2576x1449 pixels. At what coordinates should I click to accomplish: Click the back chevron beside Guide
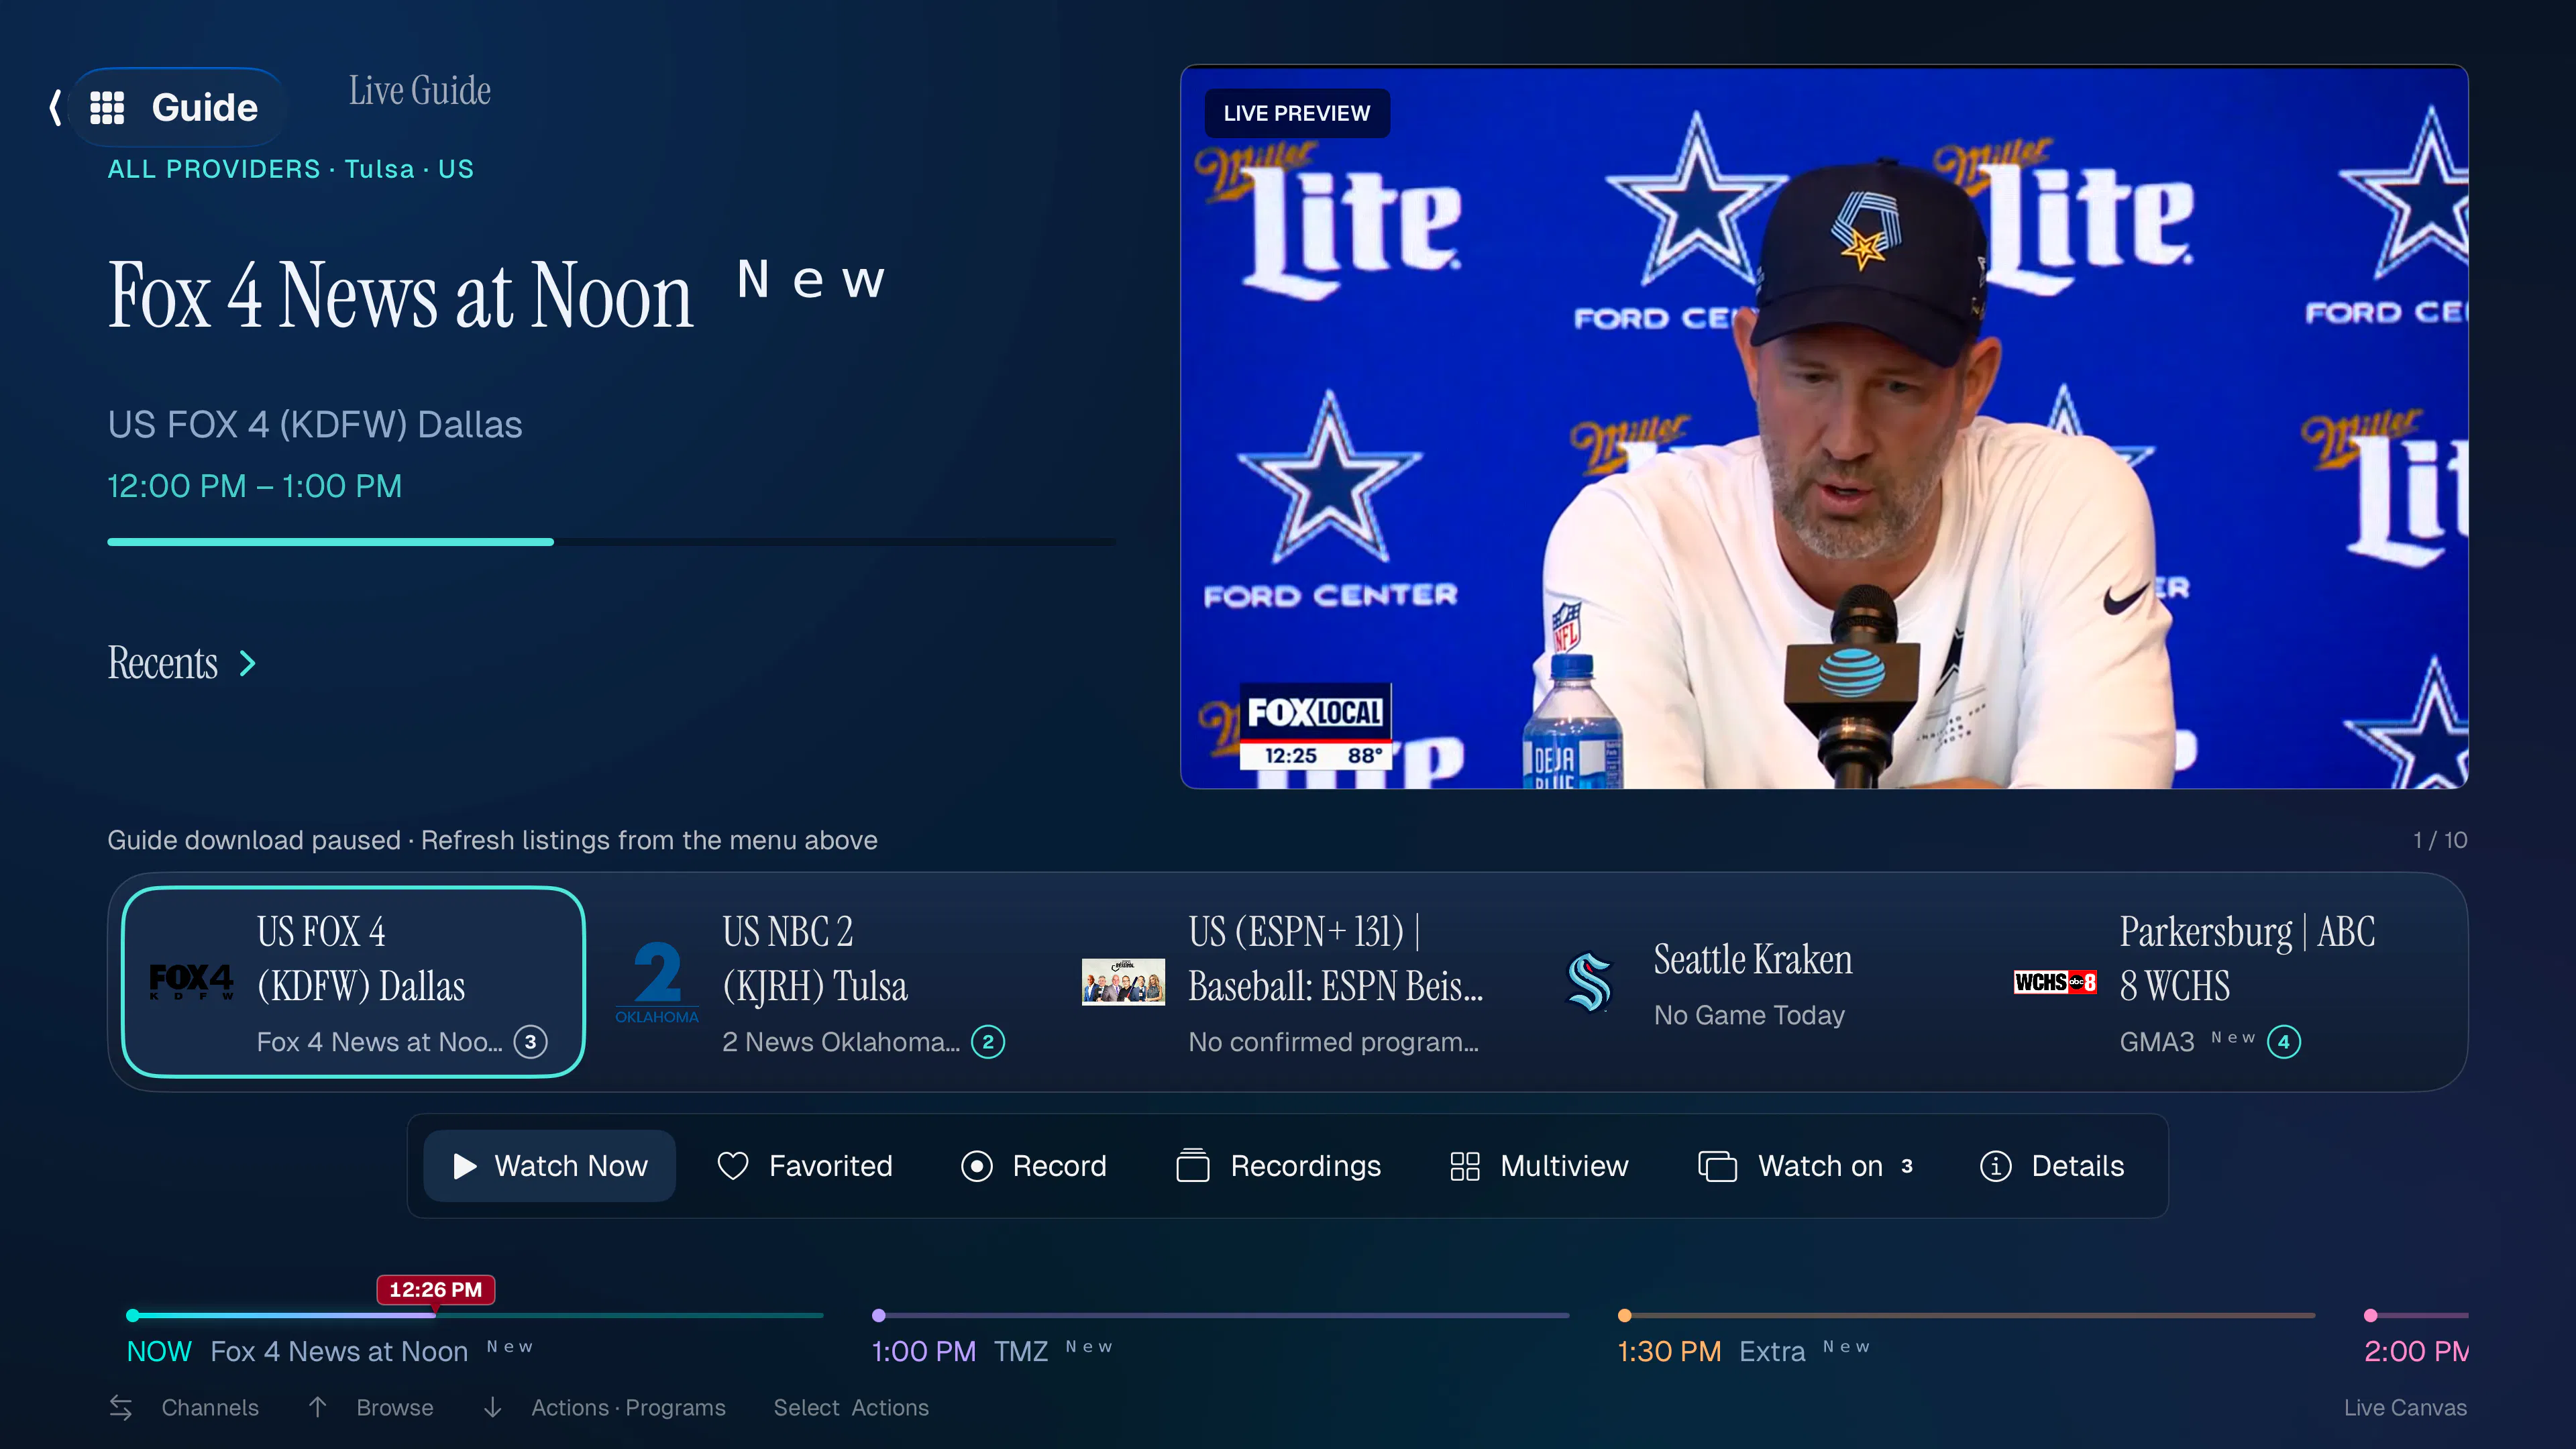[x=56, y=107]
